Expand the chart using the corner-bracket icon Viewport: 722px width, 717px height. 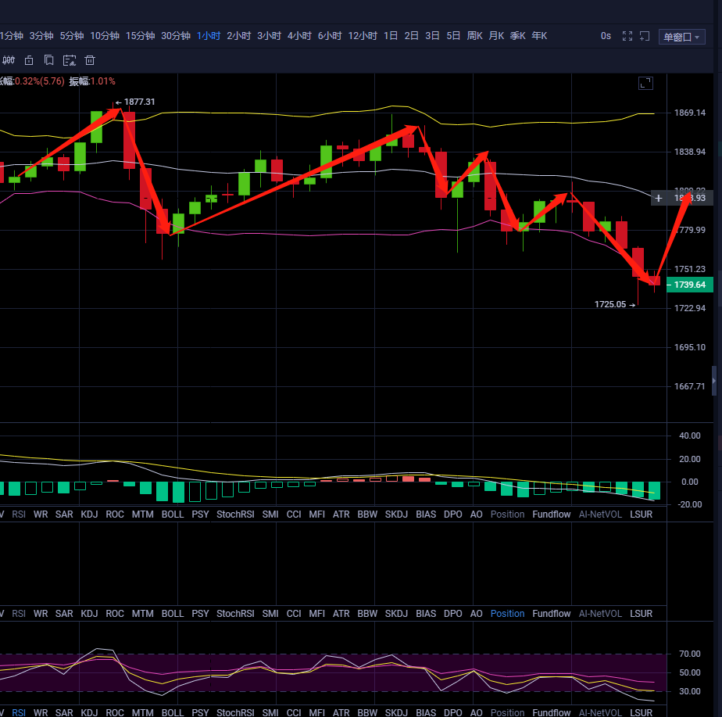645,83
